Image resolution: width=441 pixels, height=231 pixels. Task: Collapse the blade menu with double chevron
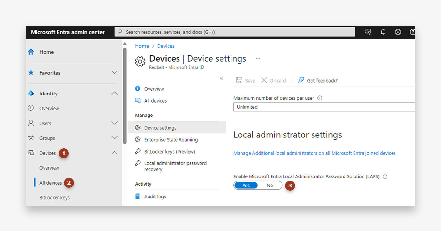[221, 78]
